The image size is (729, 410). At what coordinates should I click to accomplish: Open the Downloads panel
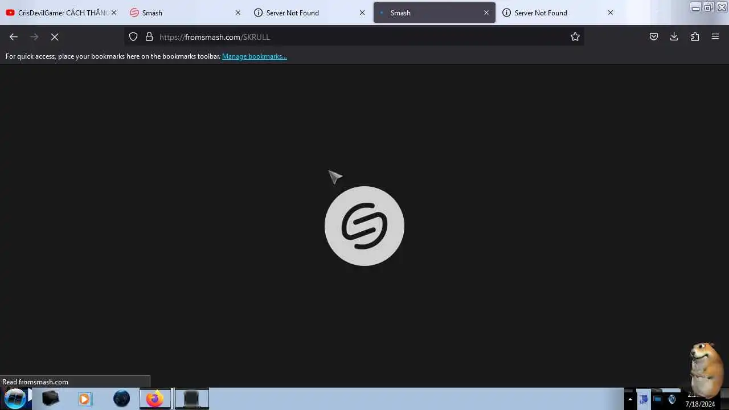point(674,36)
